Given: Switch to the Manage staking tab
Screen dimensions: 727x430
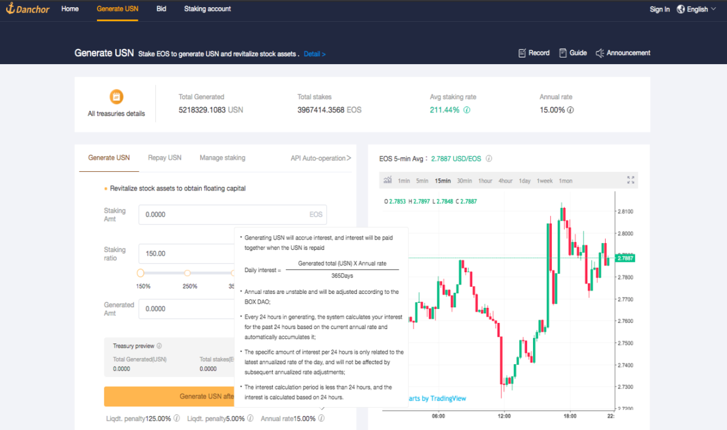Looking at the screenshot, I should point(222,158).
